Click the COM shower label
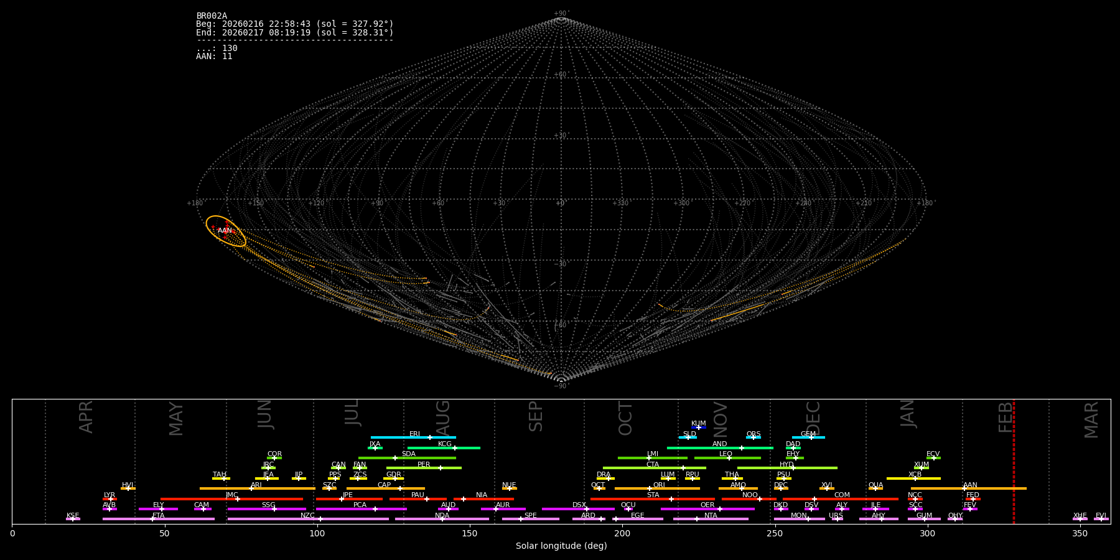The height and width of the screenshot is (560, 1120). 842,495
